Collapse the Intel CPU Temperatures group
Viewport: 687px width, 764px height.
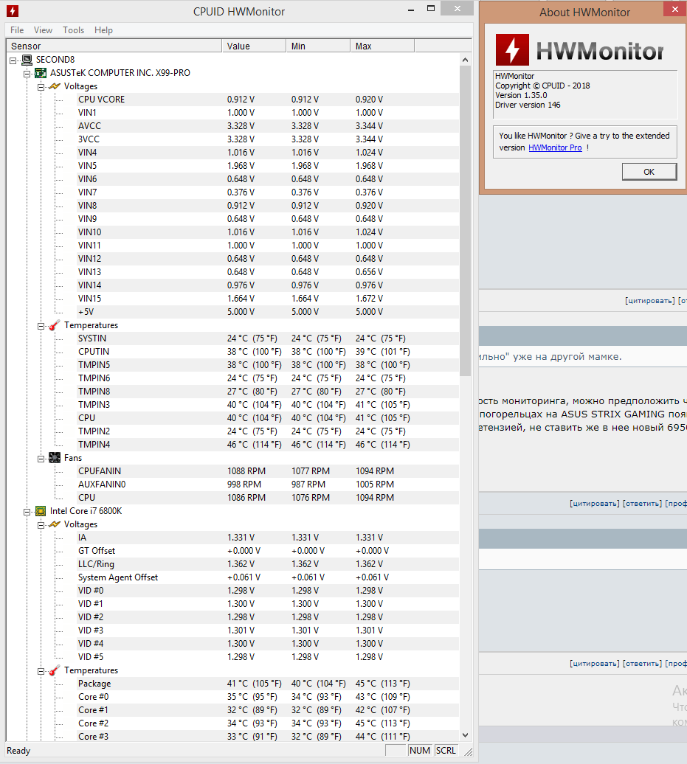pos(41,671)
